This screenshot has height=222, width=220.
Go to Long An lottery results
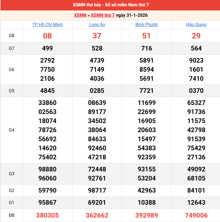tap(97, 24)
